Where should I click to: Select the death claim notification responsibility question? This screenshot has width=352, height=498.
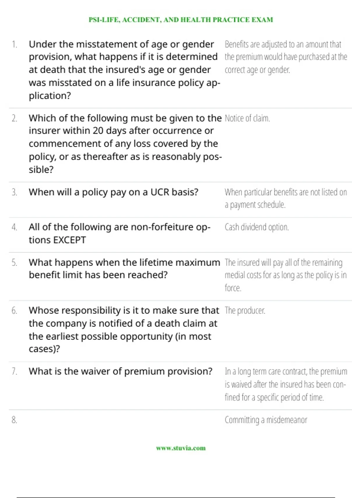click(x=123, y=330)
